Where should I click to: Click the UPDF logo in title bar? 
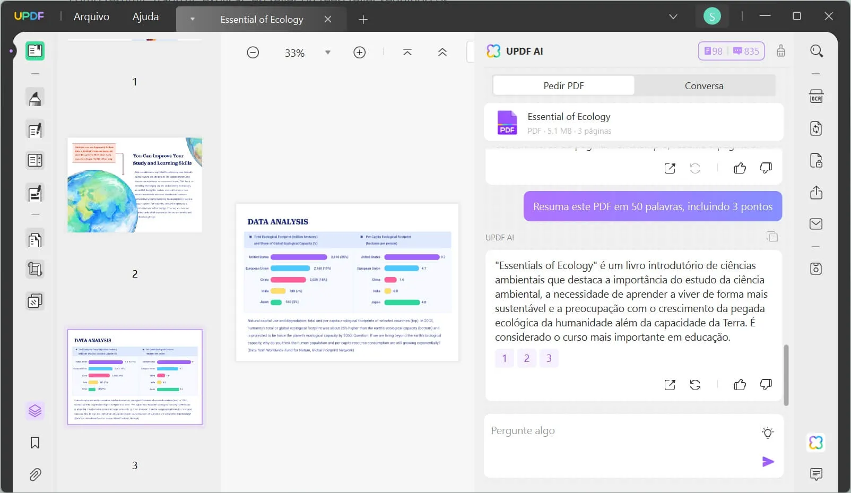coord(29,16)
